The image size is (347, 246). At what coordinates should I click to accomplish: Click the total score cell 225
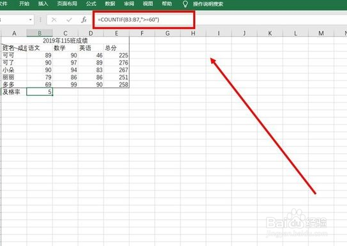coord(116,55)
